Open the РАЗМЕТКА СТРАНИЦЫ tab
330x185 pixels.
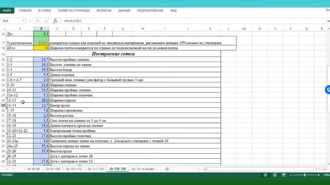74,10
